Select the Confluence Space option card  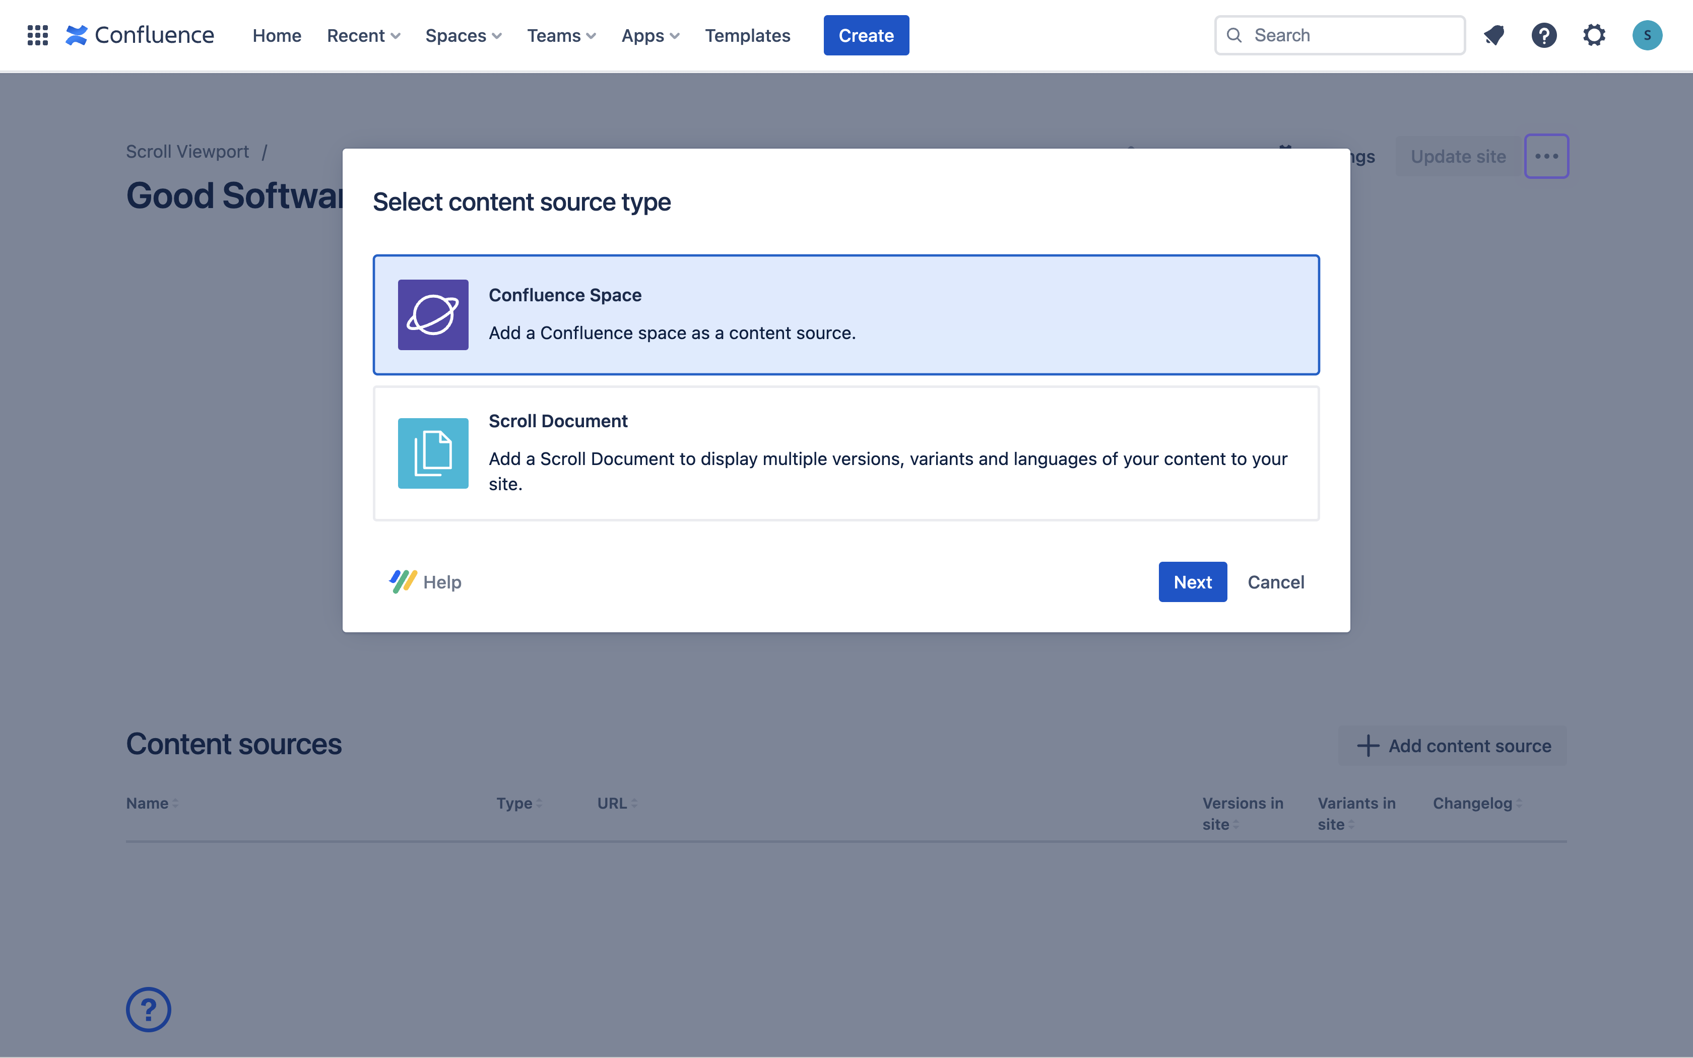point(846,315)
